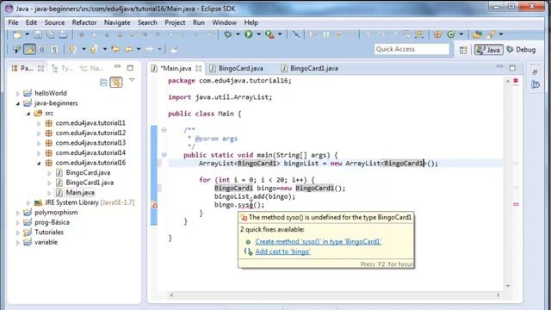Switch to the Debug perspective
The image size is (551, 310).
[521, 50]
